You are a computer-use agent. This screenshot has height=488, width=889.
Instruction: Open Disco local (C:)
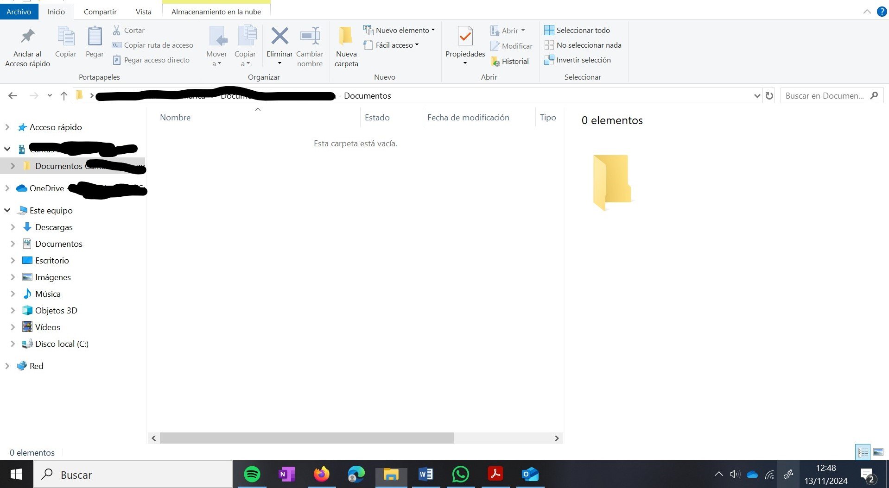[62, 344]
